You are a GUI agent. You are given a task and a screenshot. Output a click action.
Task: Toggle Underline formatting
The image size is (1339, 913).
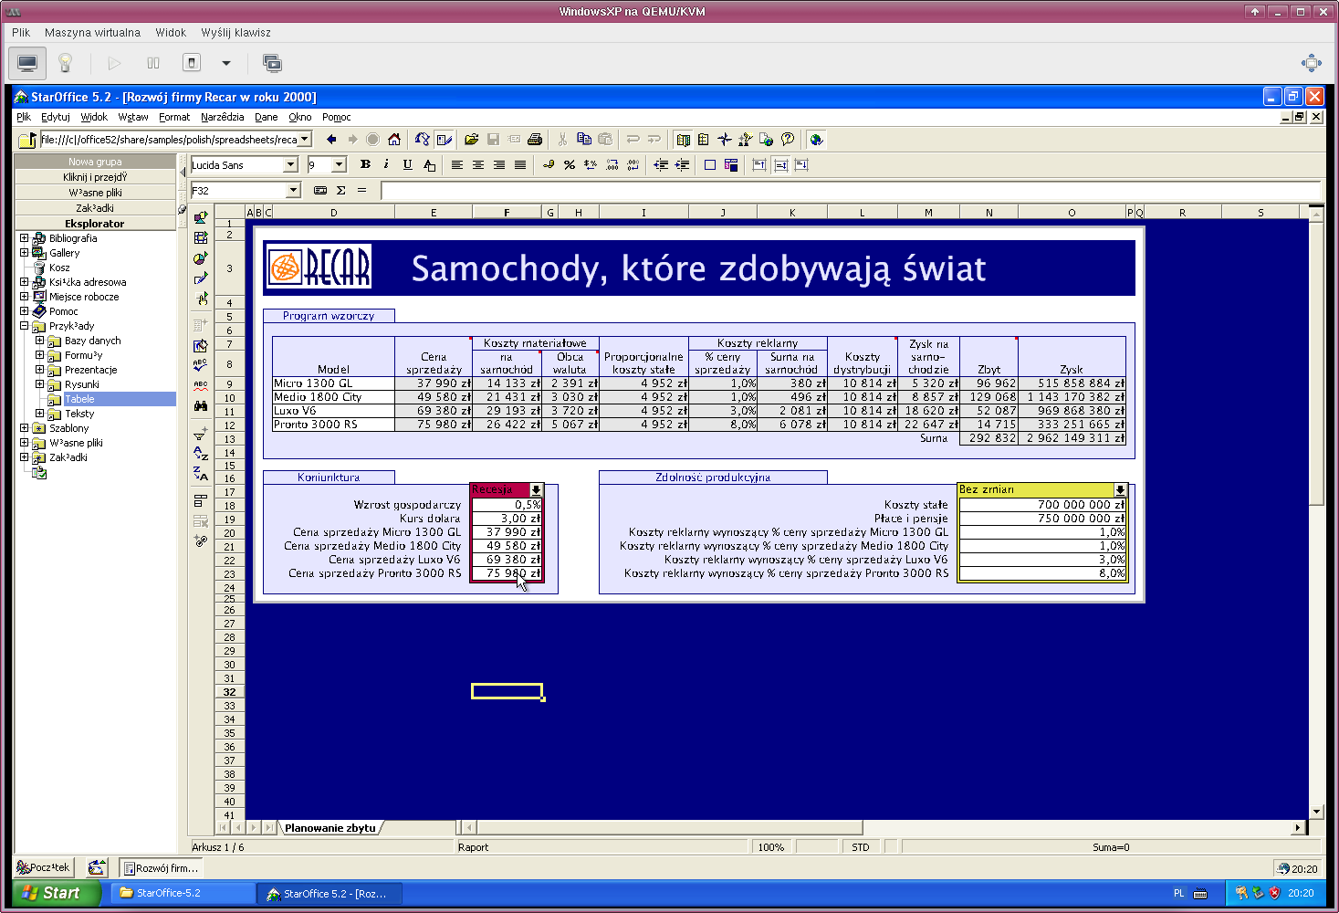[x=407, y=165]
